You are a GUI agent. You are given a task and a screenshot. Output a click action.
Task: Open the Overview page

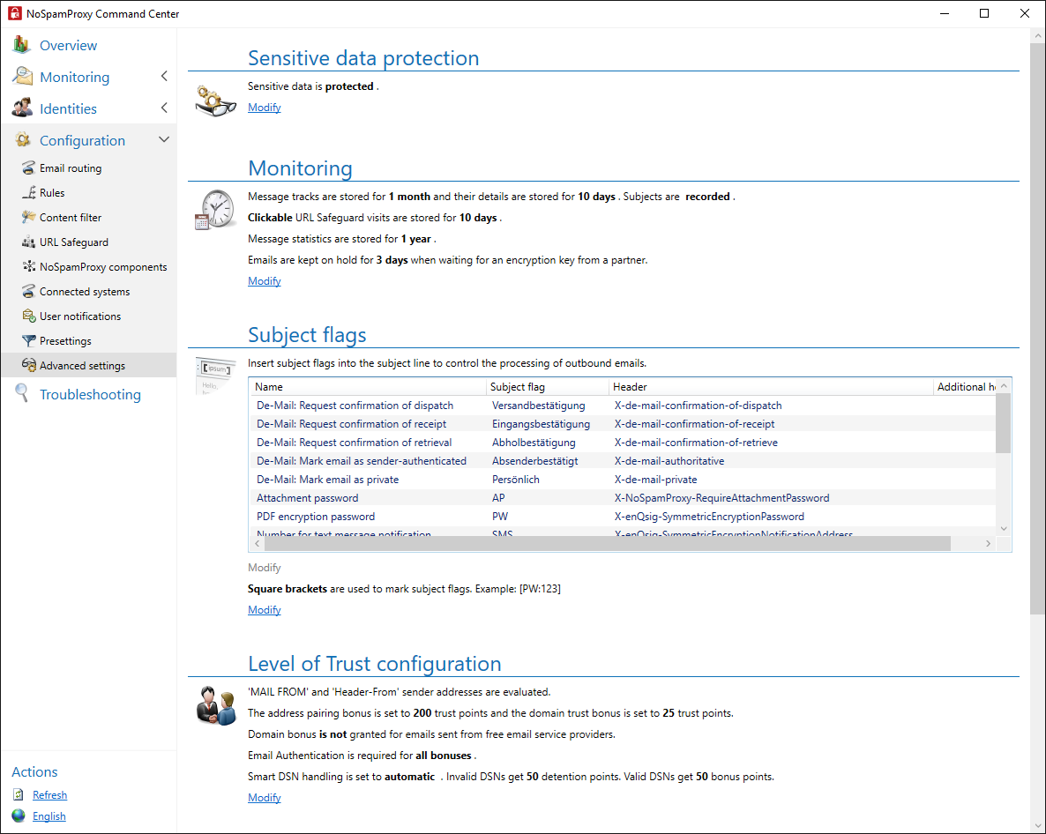click(x=68, y=45)
